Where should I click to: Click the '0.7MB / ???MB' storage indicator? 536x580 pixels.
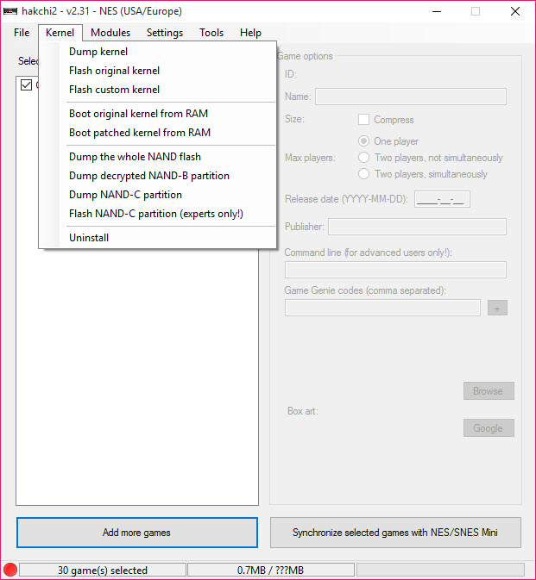point(270,570)
